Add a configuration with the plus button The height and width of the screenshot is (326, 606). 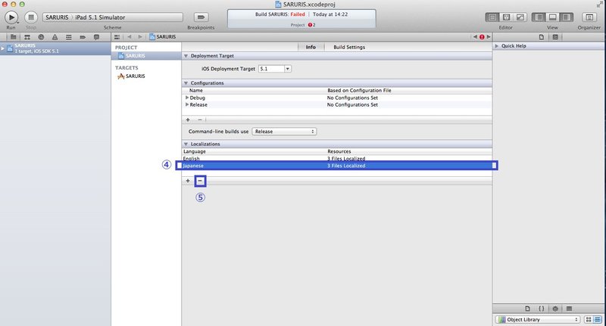188,120
